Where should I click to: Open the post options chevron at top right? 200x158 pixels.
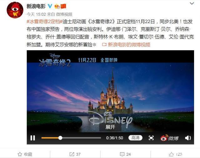(192, 3)
